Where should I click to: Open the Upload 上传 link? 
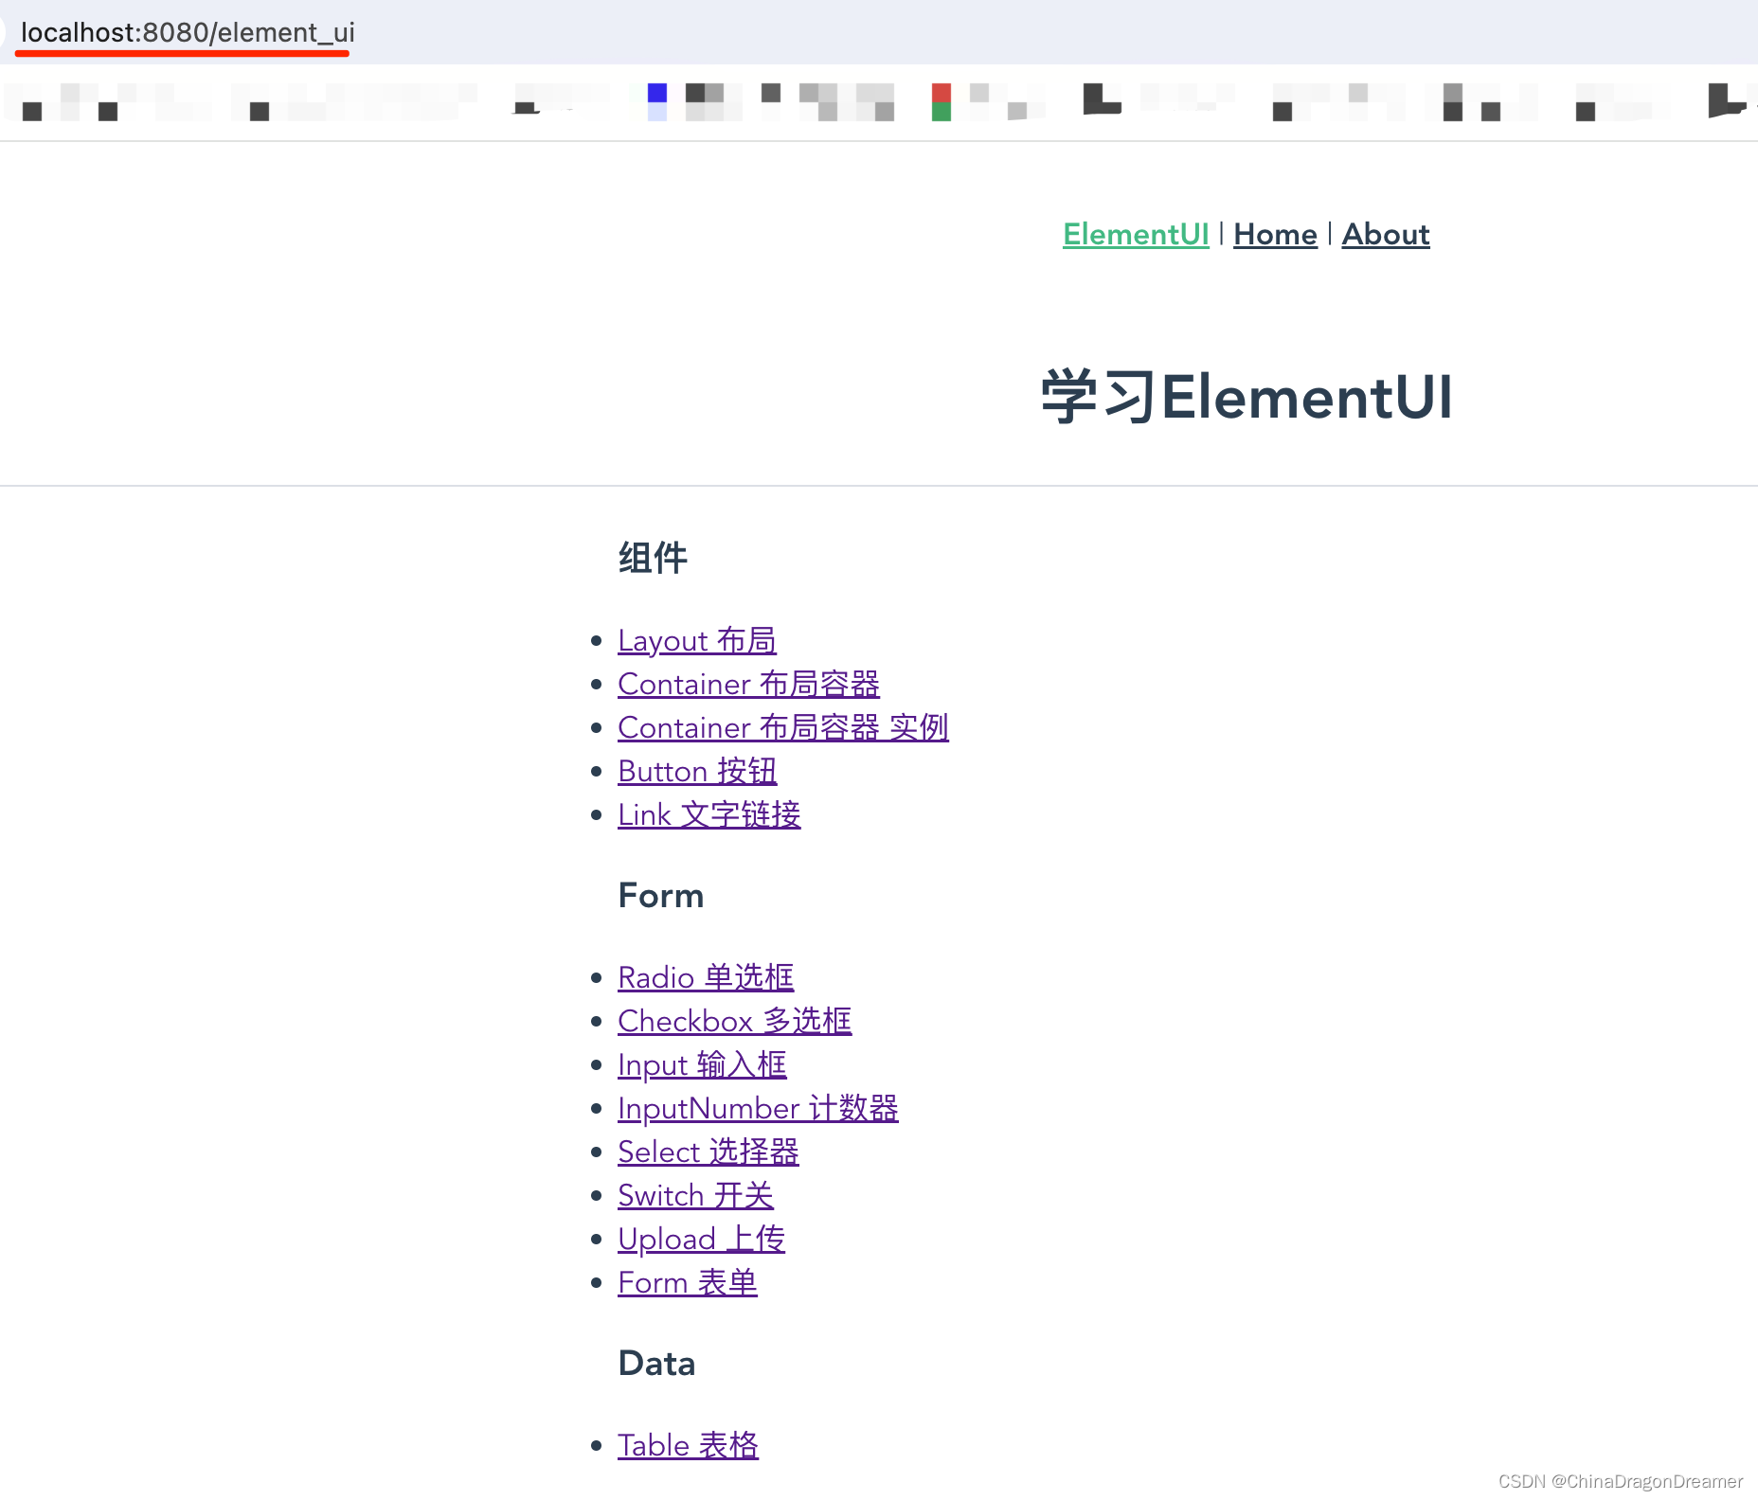coord(701,1240)
